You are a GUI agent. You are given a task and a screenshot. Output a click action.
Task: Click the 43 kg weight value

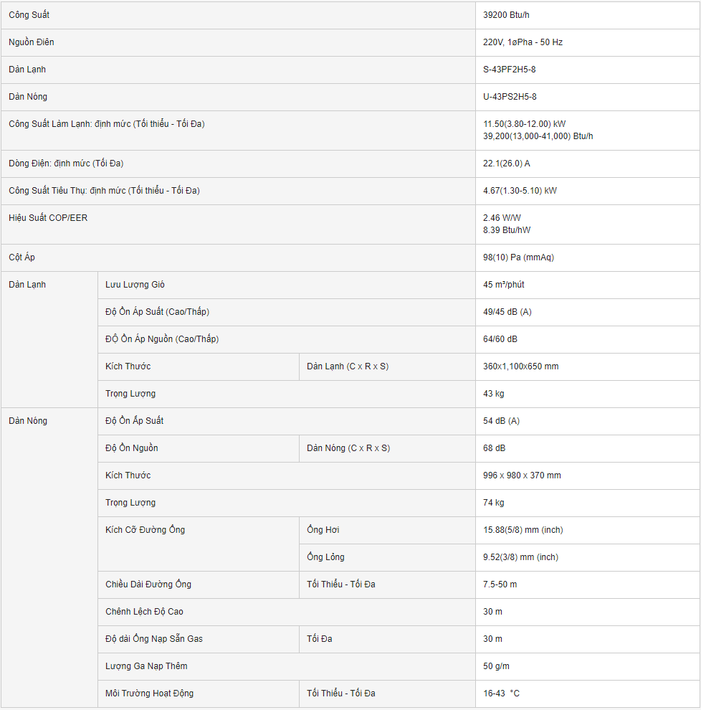[494, 394]
